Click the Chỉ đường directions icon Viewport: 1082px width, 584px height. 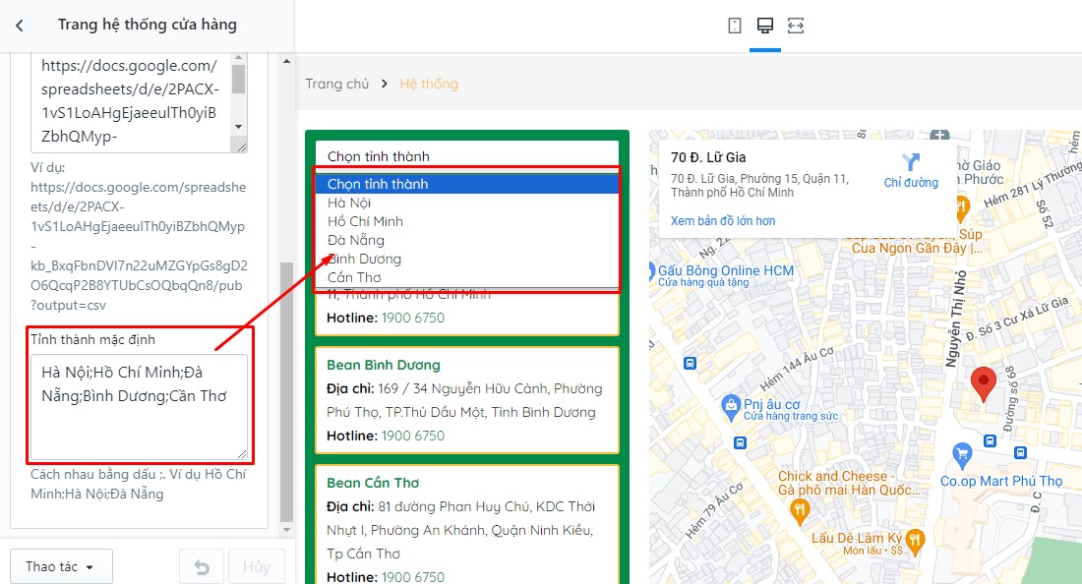911,162
